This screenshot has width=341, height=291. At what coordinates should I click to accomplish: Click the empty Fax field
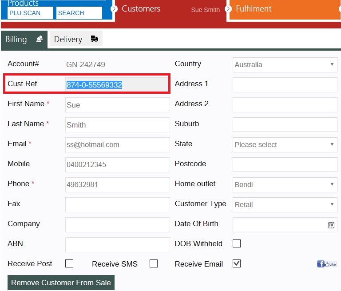(x=117, y=205)
